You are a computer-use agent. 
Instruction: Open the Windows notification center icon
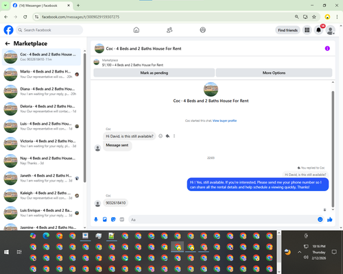point(334,252)
